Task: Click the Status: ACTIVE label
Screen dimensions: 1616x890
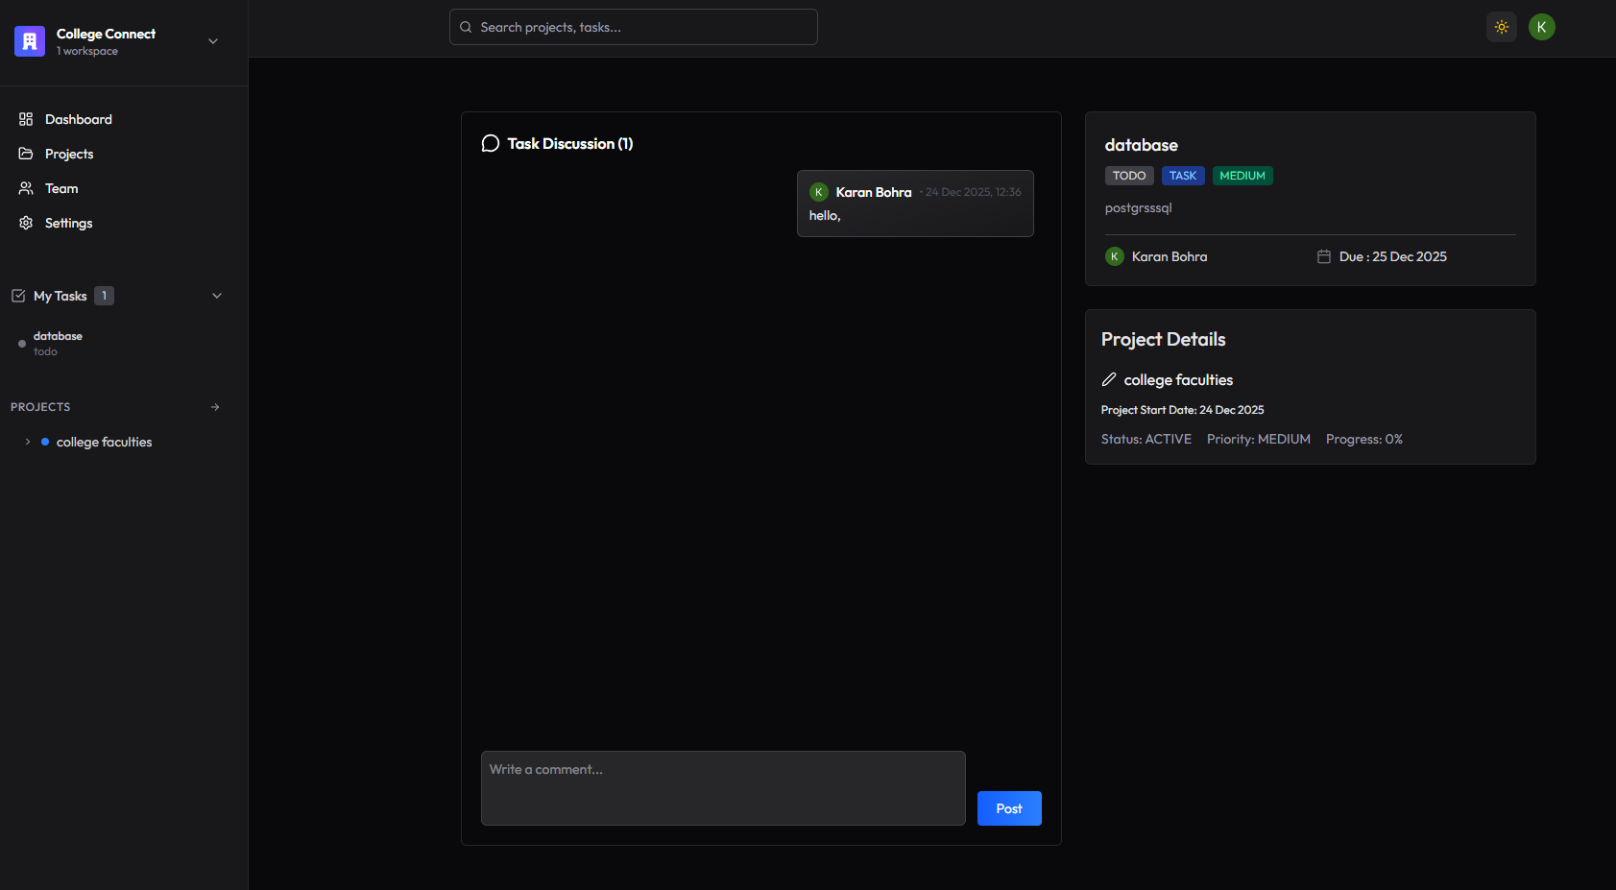Action: coord(1146,439)
